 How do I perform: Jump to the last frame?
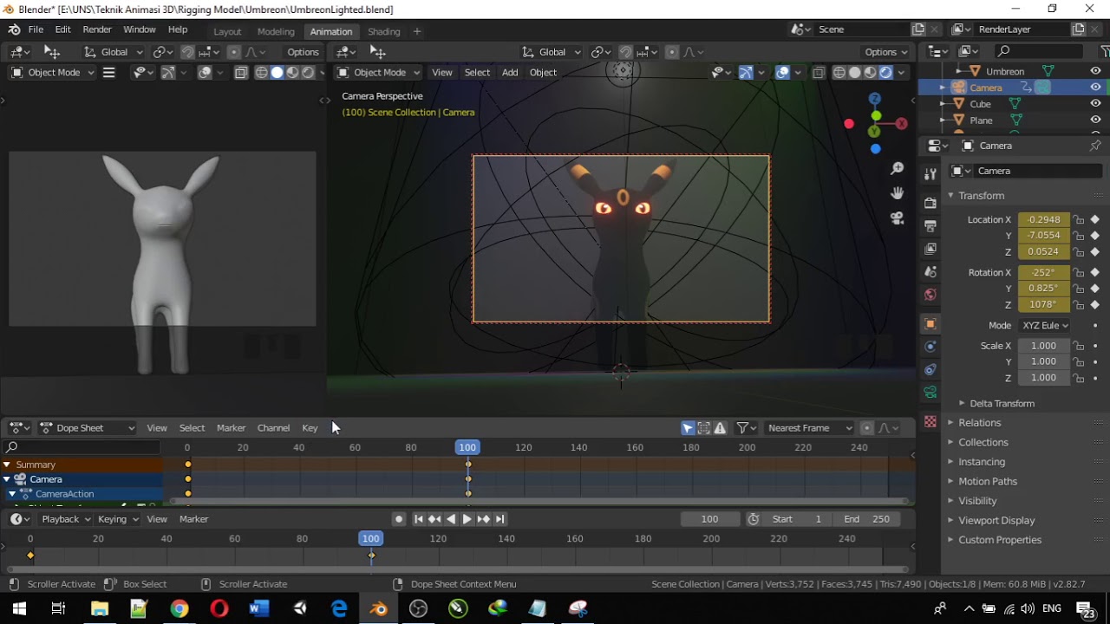point(499,519)
